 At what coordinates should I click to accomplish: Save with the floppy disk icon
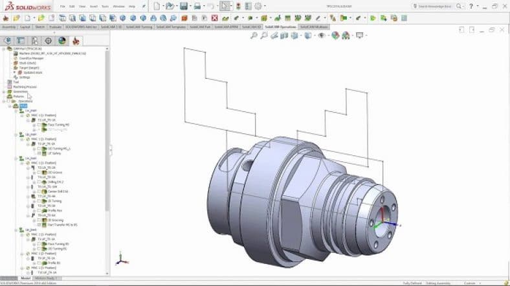point(184,6)
